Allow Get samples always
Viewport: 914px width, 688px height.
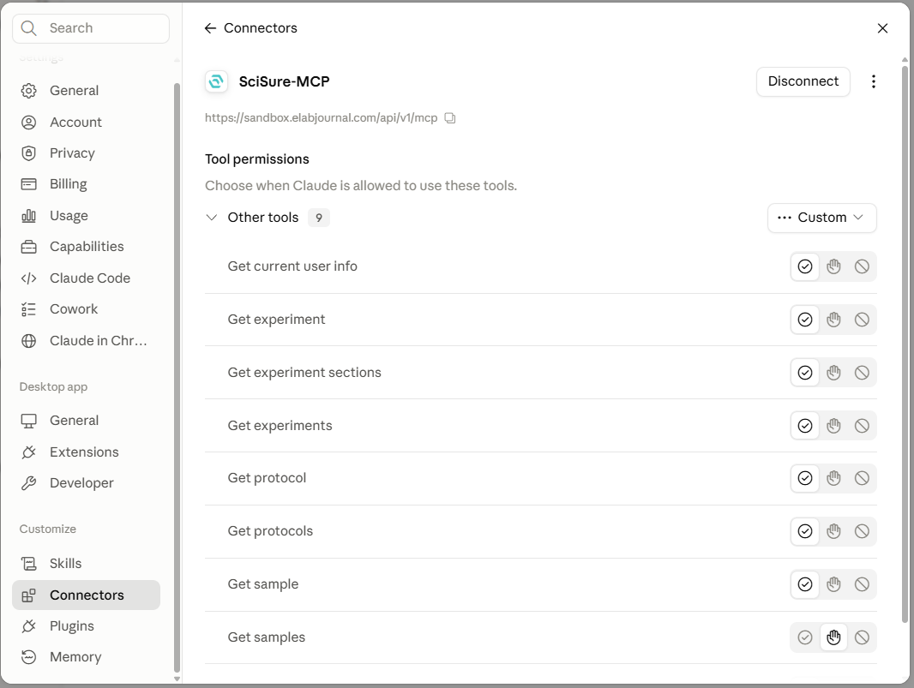click(805, 637)
